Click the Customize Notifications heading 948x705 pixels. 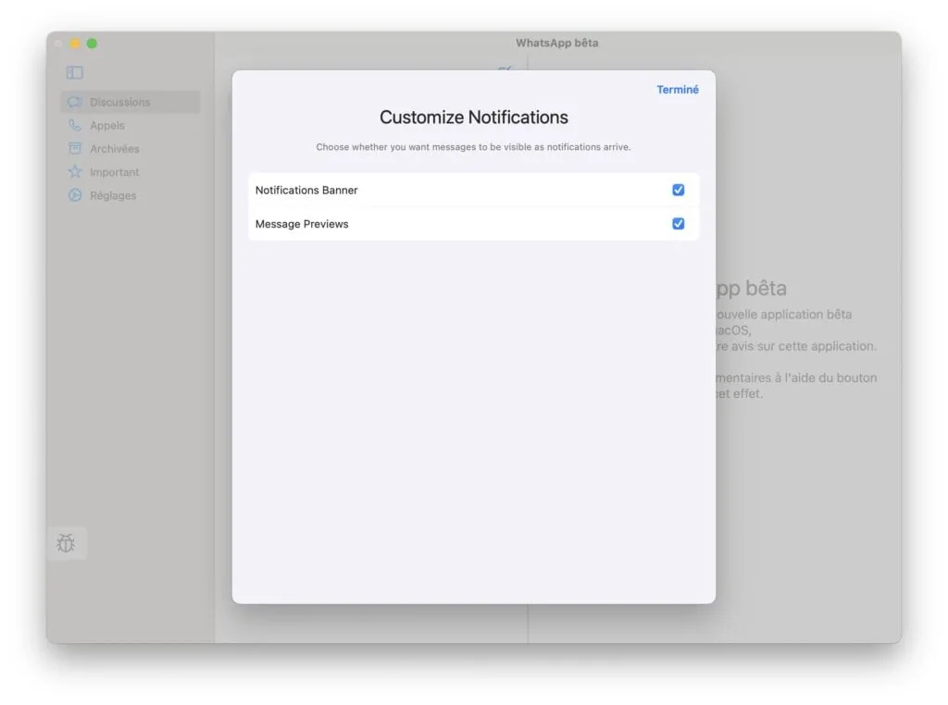click(474, 117)
